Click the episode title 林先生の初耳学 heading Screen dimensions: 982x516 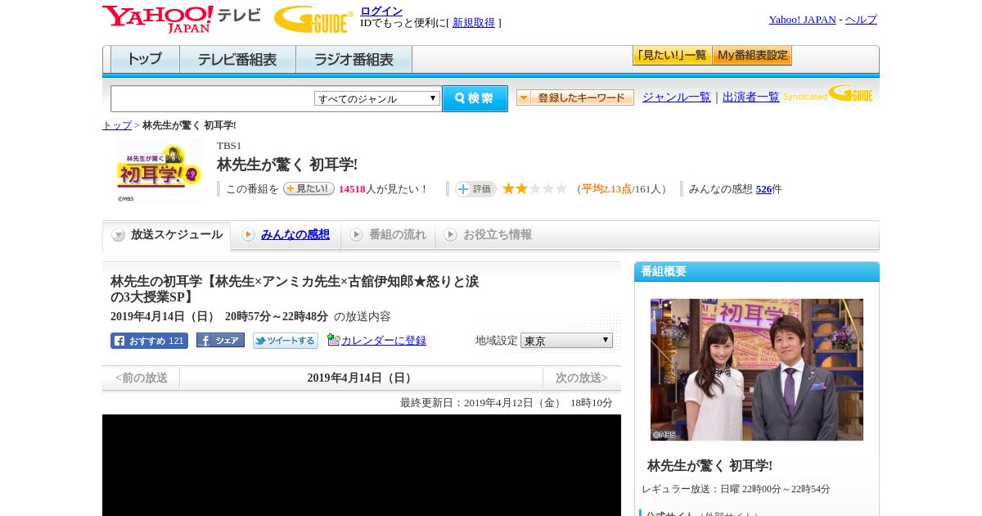coord(295,289)
